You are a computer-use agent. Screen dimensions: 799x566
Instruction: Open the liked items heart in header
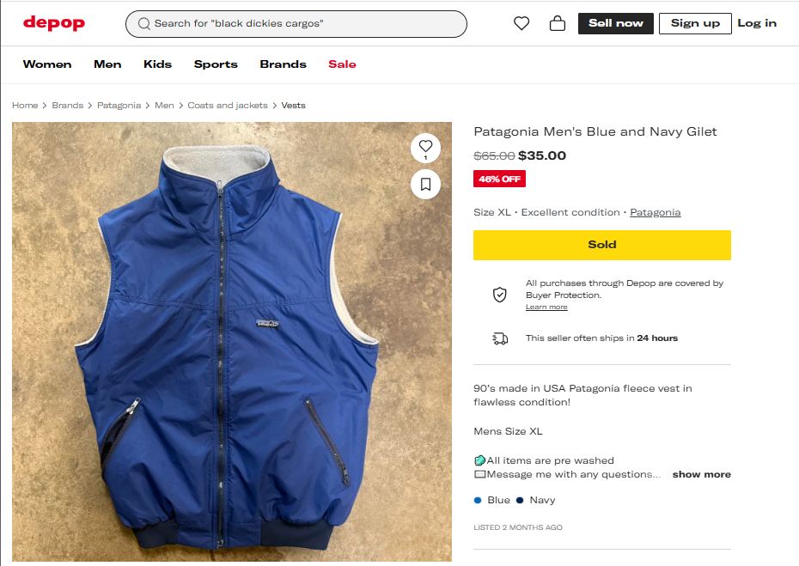click(521, 24)
